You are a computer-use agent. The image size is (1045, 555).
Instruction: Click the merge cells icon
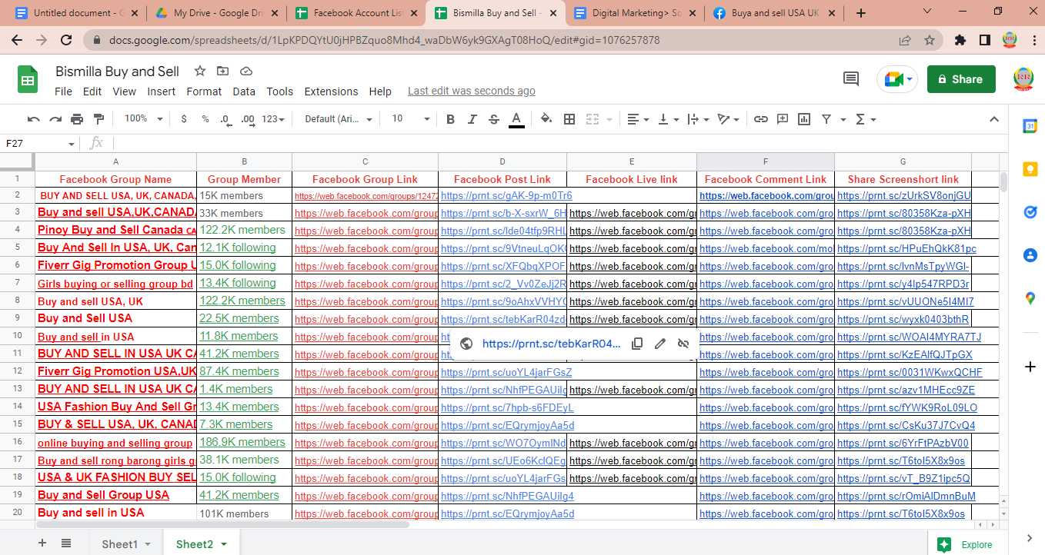pos(593,119)
